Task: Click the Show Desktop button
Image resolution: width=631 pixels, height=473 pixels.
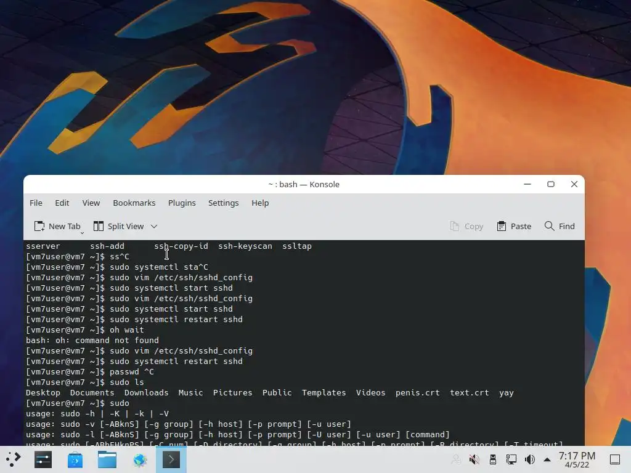Action: (x=615, y=459)
